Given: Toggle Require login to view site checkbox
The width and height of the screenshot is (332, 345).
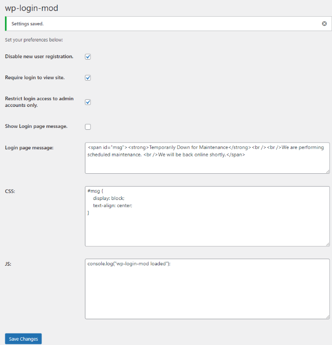Looking at the screenshot, I should click(88, 78).
